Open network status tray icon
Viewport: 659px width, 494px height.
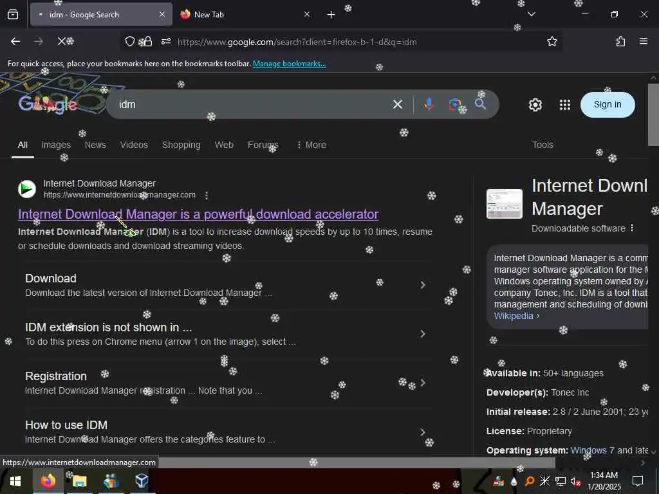(561, 481)
